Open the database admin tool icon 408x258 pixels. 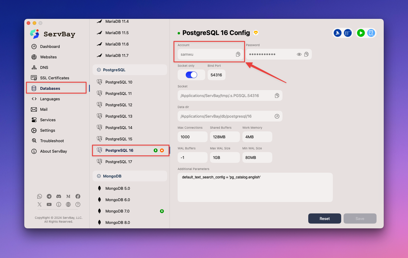point(347,33)
